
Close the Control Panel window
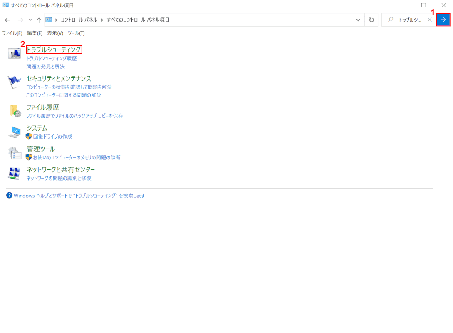pyautogui.click(x=444, y=5)
